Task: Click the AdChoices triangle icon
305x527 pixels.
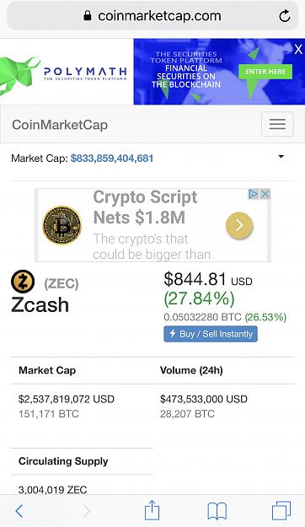Action: point(254,194)
